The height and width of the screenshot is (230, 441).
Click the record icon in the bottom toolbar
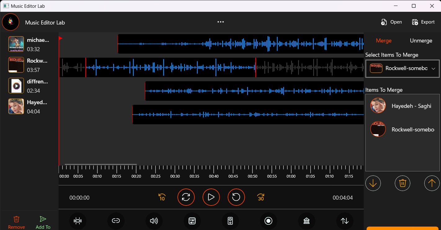(269, 221)
